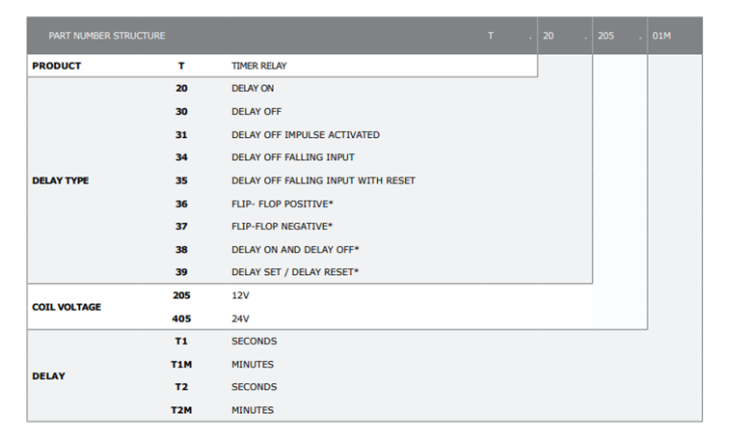This screenshot has height=441, width=730.
Task: Click the PART NUMBER STRUCTURE header
Action: (107, 36)
